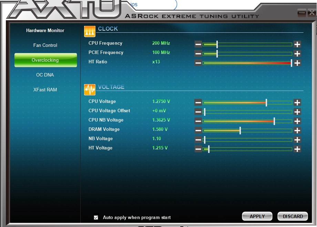Click the CPU Voltage slider handle

(x=266, y=103)
